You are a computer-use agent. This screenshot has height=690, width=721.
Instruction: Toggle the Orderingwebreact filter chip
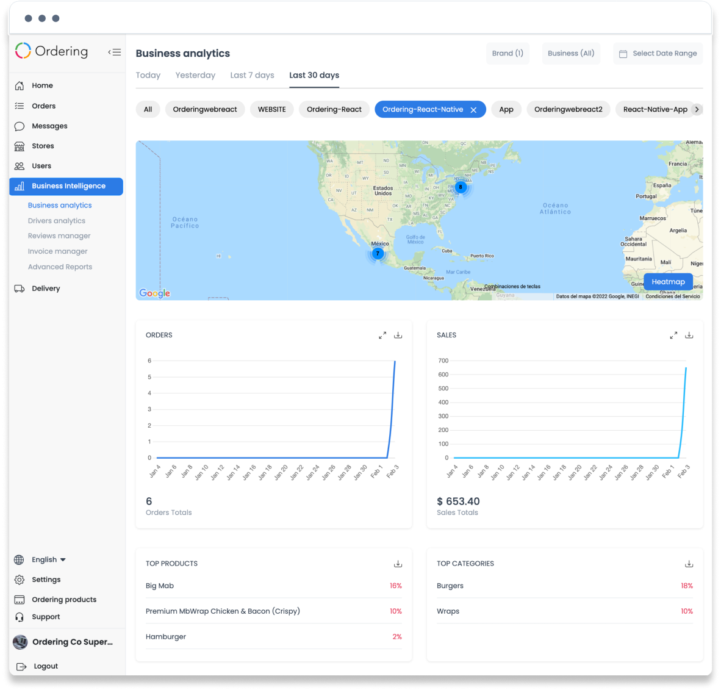tap(204, 109)
